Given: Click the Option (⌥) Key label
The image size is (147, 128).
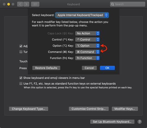Looking at the screenshot, I should 63,46.
